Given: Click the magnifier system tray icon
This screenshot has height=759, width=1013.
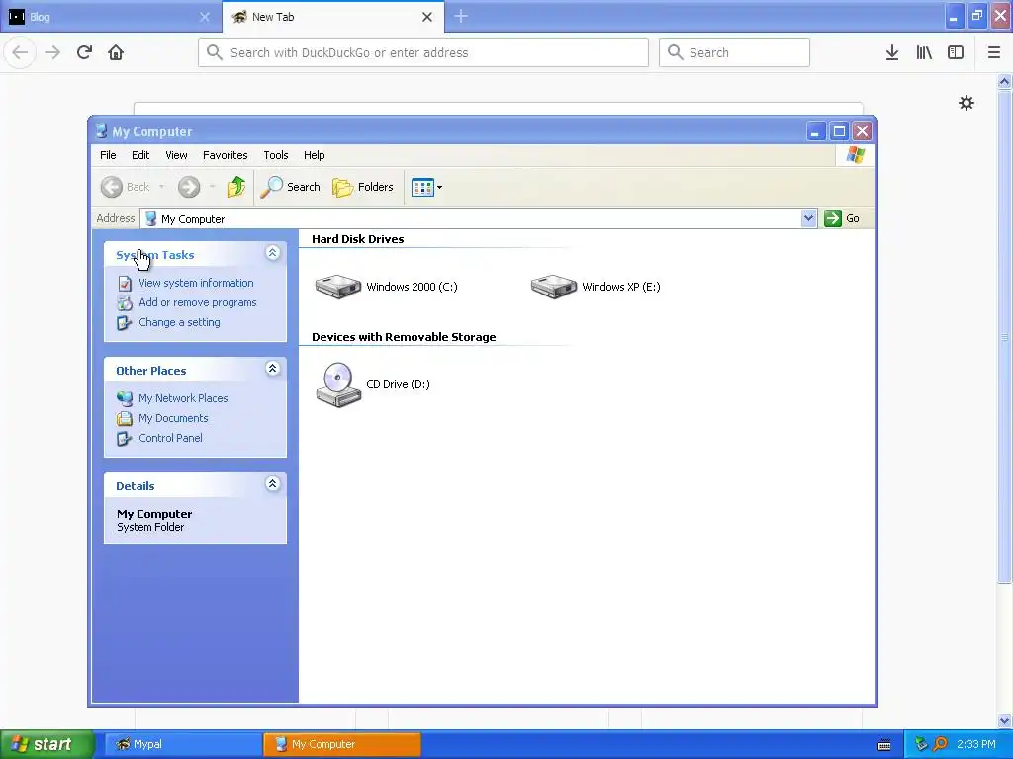Looking at the screenshot, I should 940,744.
